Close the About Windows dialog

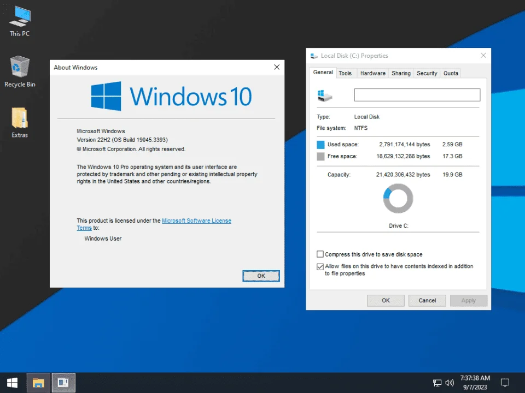[277, 67]
